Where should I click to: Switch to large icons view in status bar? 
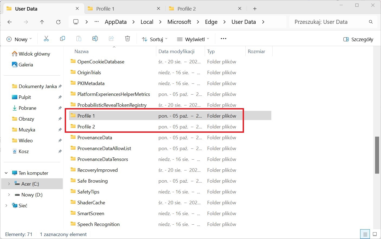[x=375, y=234]
